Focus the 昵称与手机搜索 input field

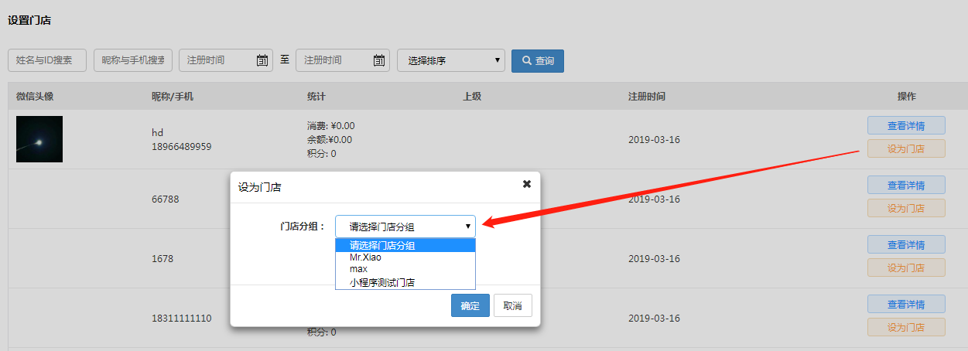pos(132,60)
